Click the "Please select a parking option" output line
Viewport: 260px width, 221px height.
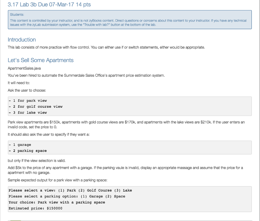[67, 196]
